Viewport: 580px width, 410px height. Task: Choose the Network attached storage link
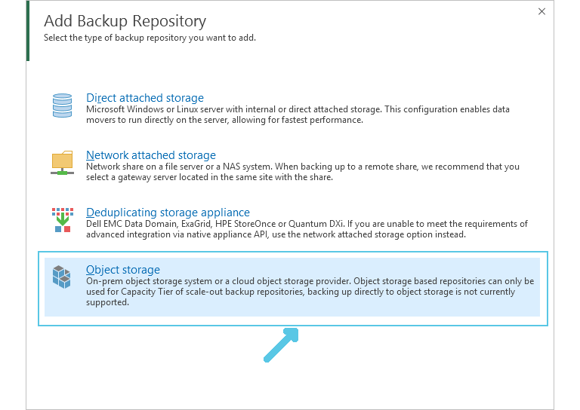tap(151, 155)
